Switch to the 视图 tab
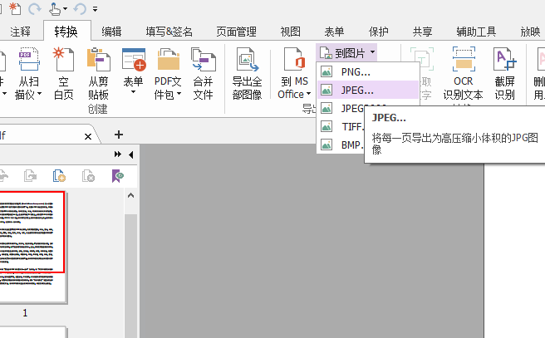Viewport: 545px width, 338px height. [x=290, y=32]
